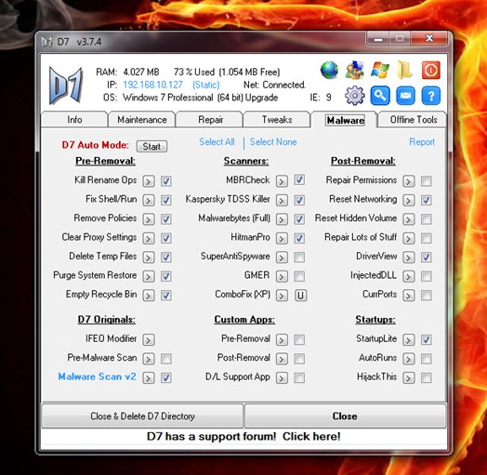Open help with the question mark icon

click(x=431, y=96)
